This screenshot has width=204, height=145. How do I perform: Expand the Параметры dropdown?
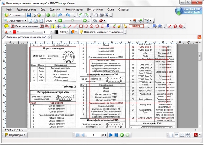click(25, 135)
